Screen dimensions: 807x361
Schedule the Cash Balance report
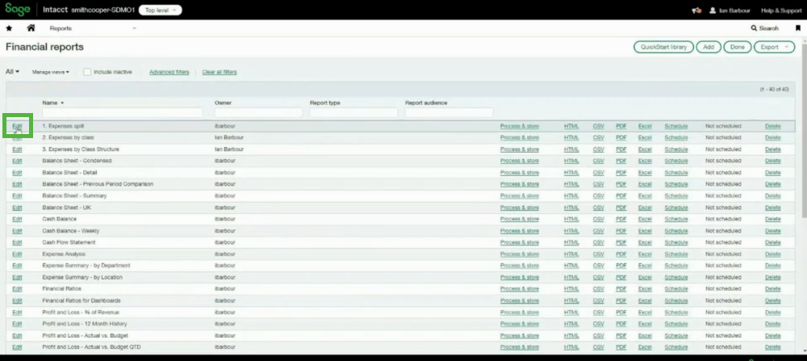(675, 219)
